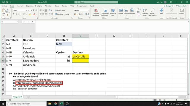Click the Pegar paste icon
190x106 pixels.
pos(4,11)
